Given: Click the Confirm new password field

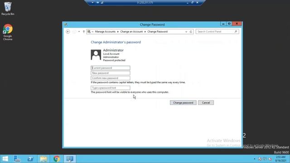Looking at the screenshot, I should coord(111,78).
